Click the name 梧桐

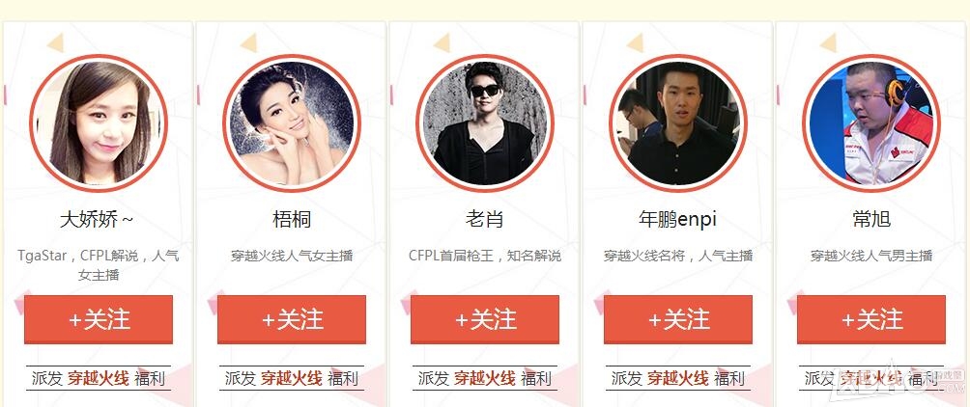pyautogui.click(x=292, y=219)
